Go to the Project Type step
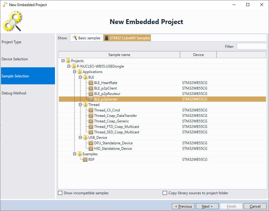 pyautogui.click(x=28, y=42)
